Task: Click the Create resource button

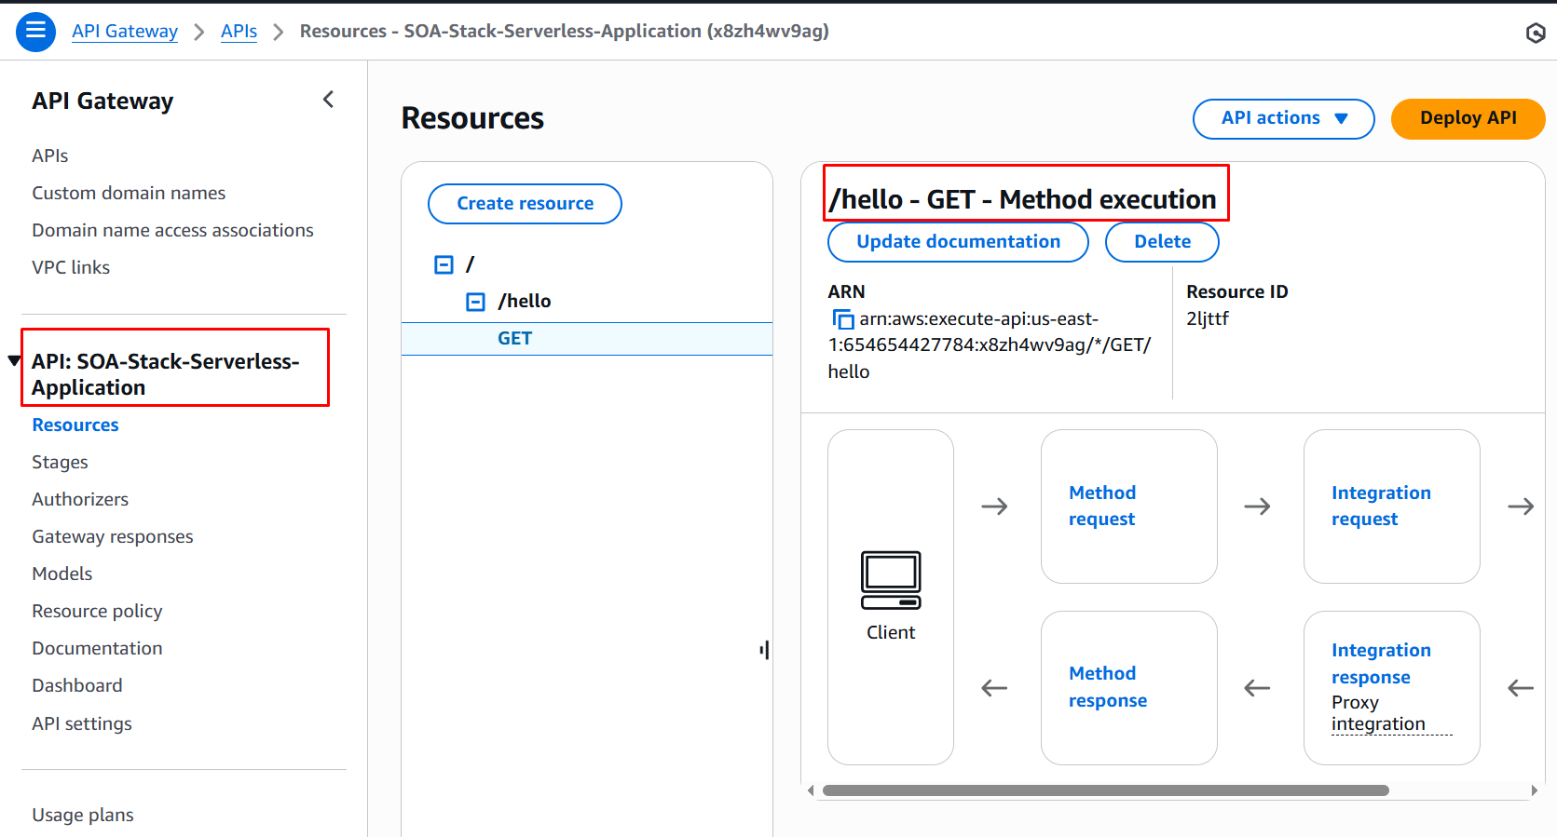Action: [525, 204]
